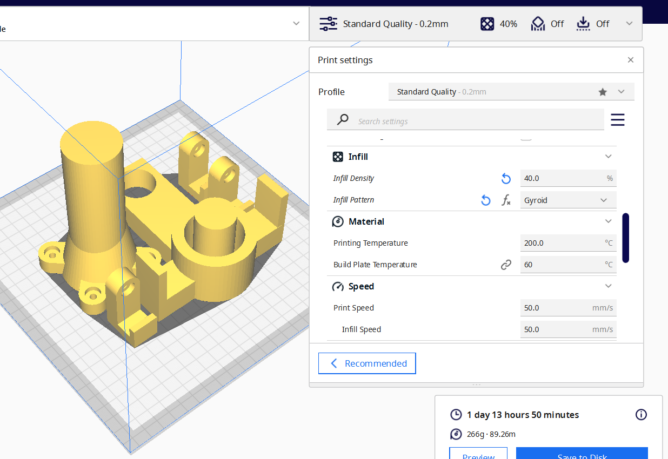
Task: Collapse the Infill section
Action: pyautogui.click(x=609, y=157)
